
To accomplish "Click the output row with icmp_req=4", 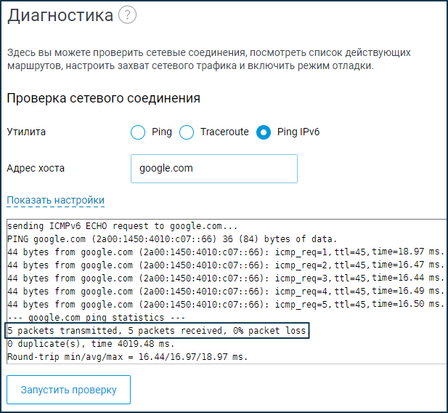I will click(x=226, y=292).
